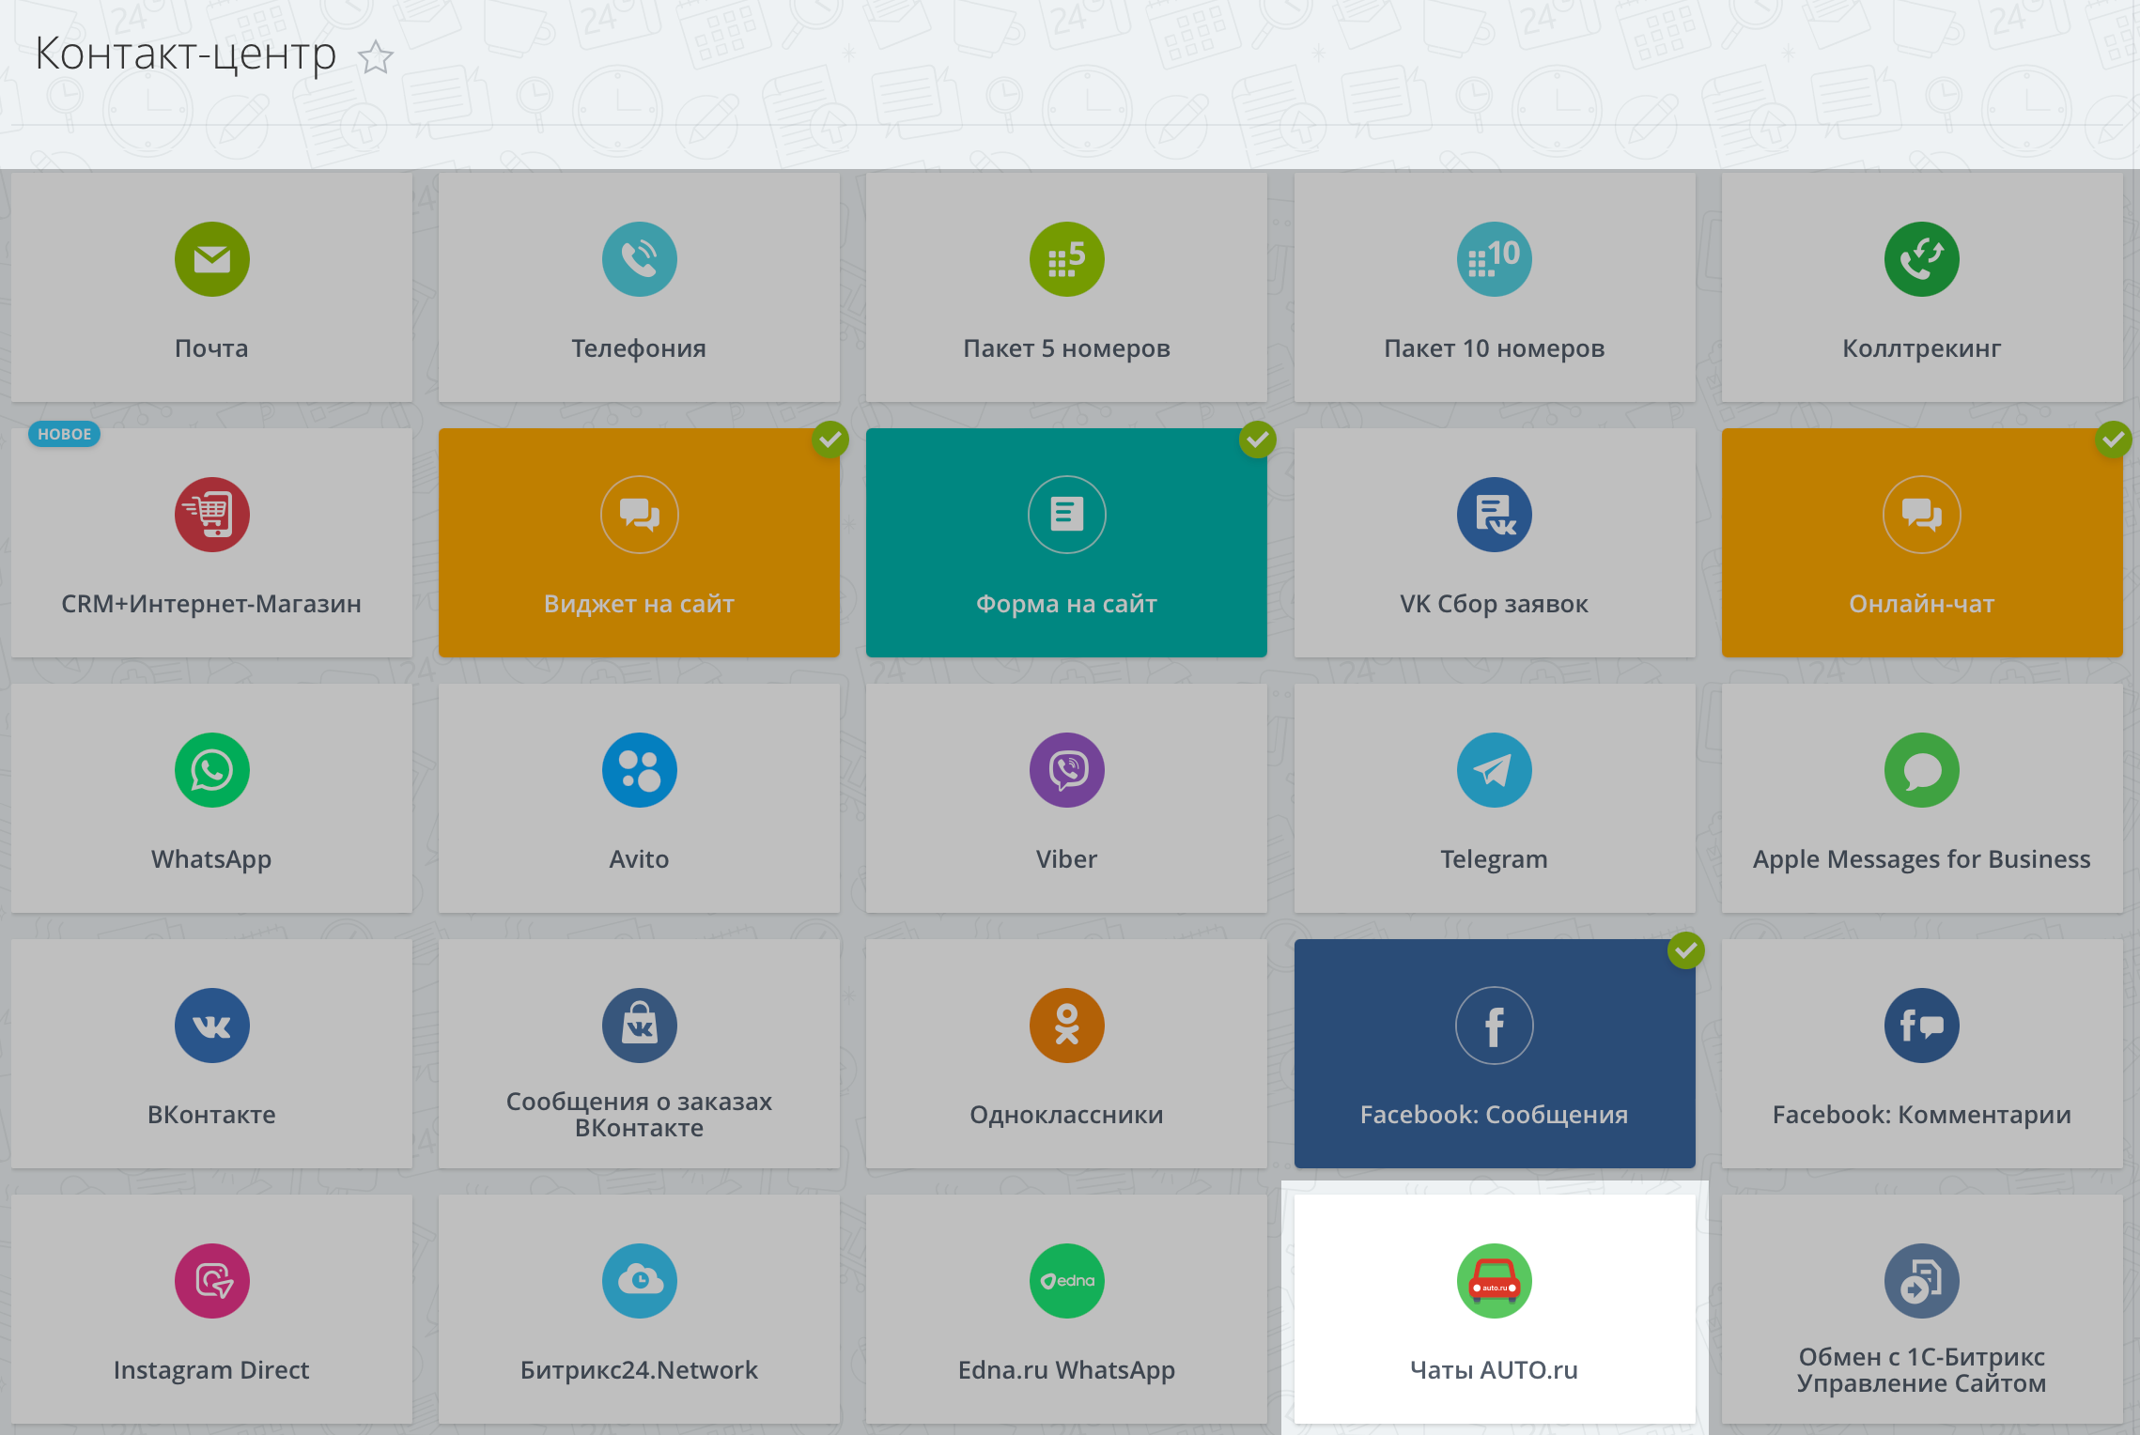
Task: Click checkmark badge on Facebook: Сообщения tile
Action: [x=1686, y=950]
